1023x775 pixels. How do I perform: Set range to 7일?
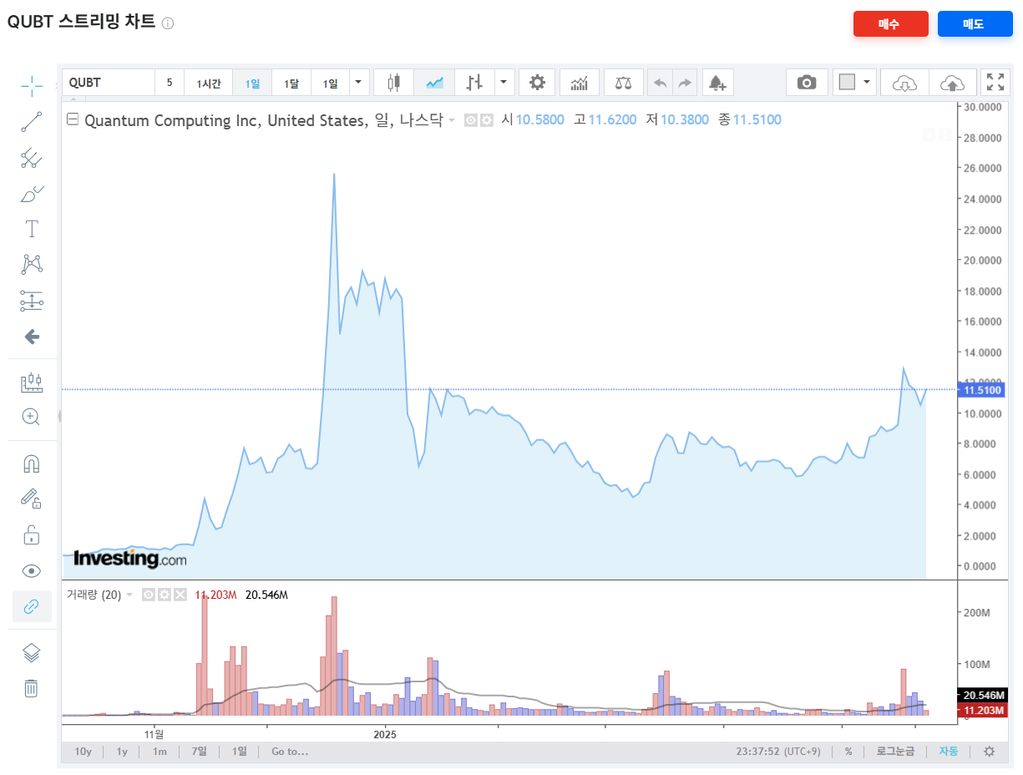199,752
